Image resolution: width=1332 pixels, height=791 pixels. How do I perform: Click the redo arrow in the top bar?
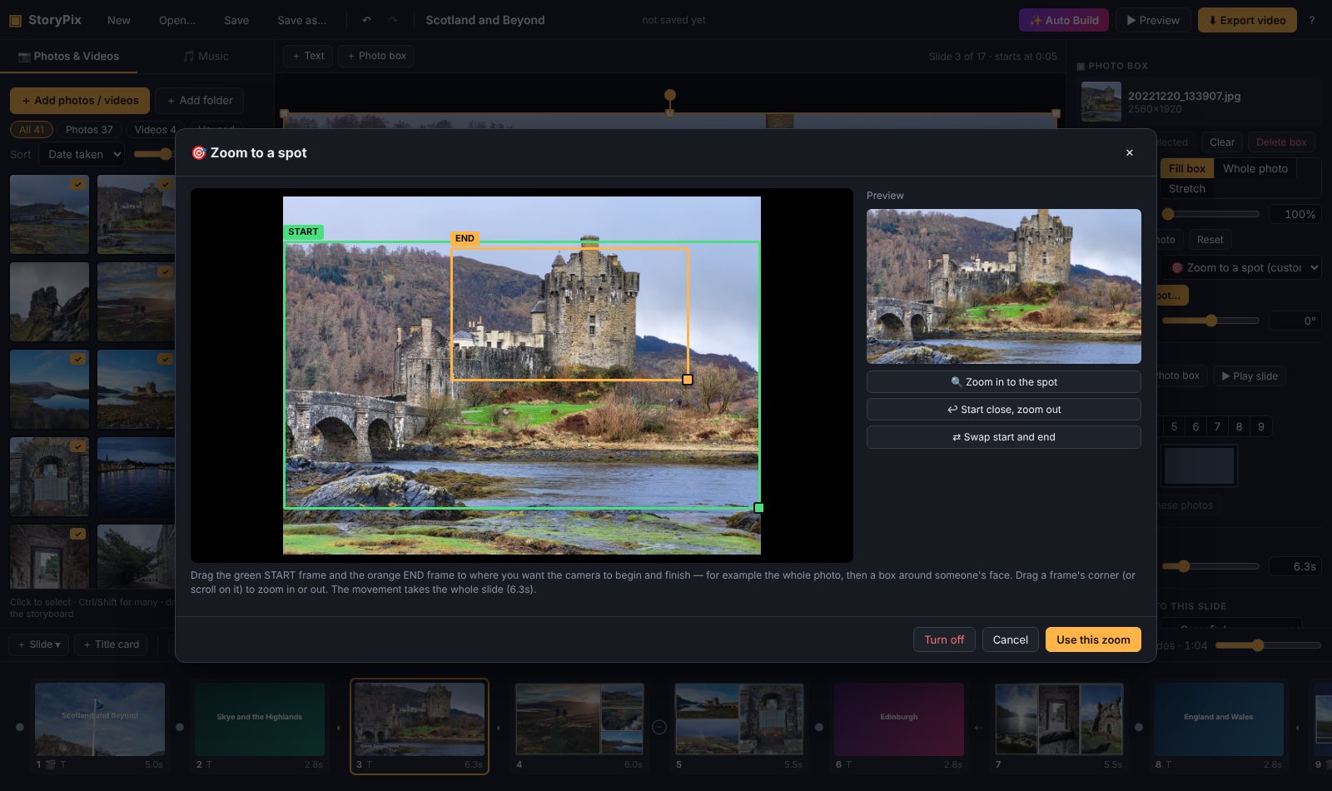[393, 20]
